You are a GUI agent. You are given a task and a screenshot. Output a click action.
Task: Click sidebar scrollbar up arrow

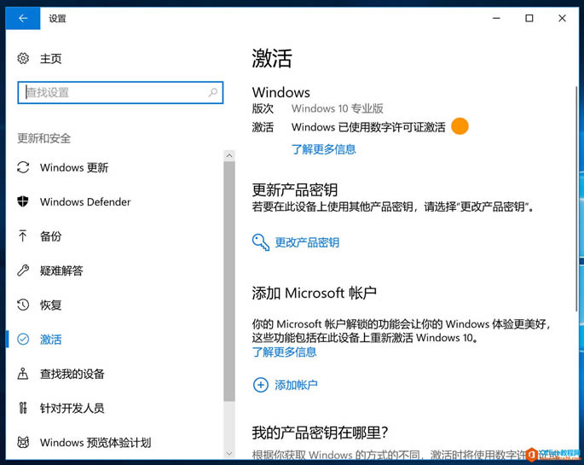[229, 155]
